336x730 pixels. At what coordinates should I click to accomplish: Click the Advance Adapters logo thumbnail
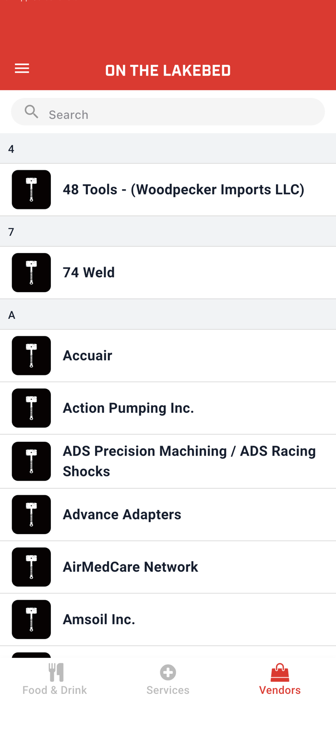[31, 514]
